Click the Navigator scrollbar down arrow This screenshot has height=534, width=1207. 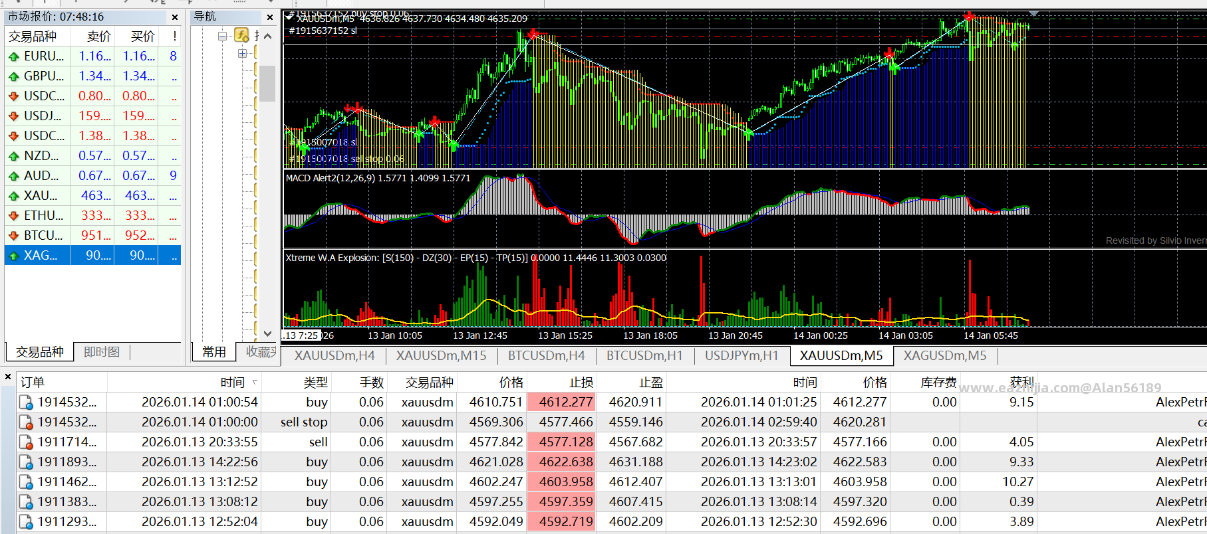(267, 333)
